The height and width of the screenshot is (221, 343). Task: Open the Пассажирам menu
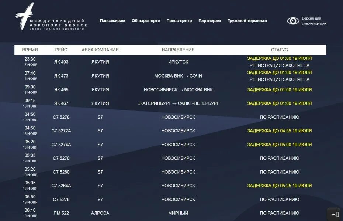coord(112,21)
